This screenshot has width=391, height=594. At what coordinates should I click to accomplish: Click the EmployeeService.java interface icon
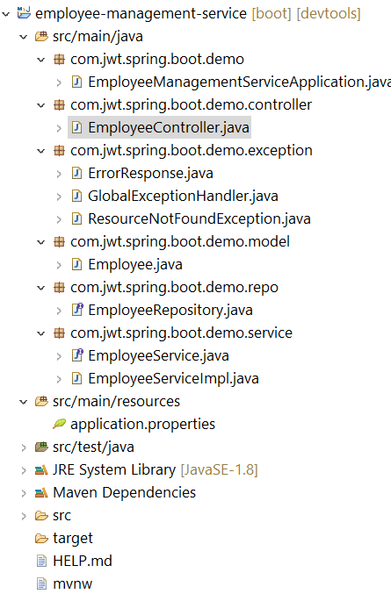[x=77, y=355]
